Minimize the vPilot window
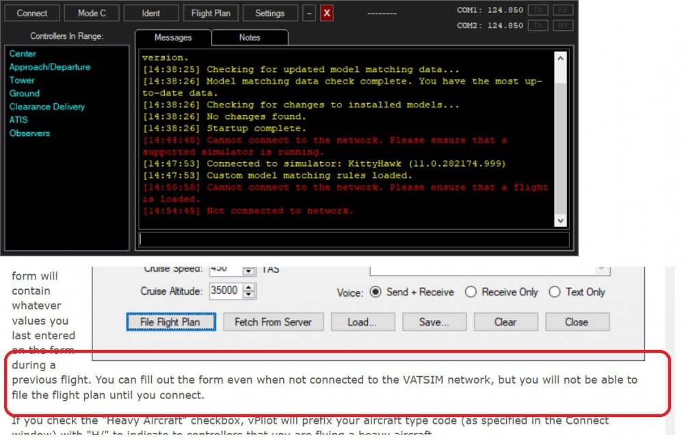The height and width of the screenshot is (443, 684). coord(310,13)
